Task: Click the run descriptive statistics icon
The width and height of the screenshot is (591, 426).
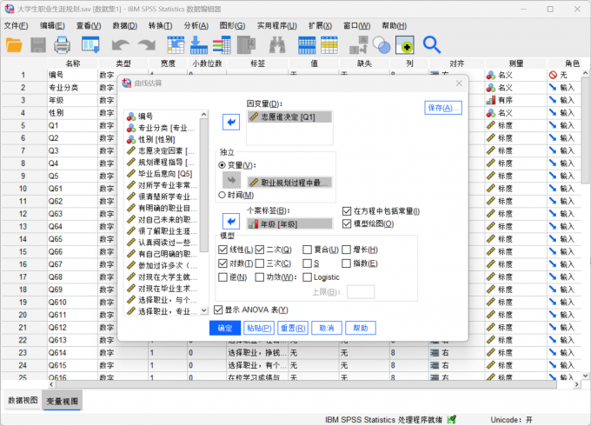Action: point(247,45)
